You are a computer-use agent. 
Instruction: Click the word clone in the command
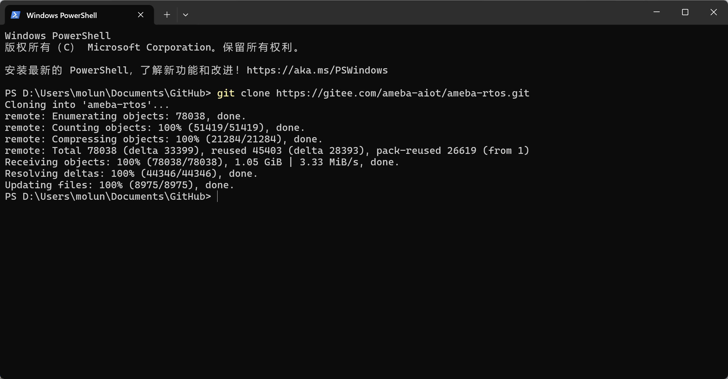tap(255, 93)
